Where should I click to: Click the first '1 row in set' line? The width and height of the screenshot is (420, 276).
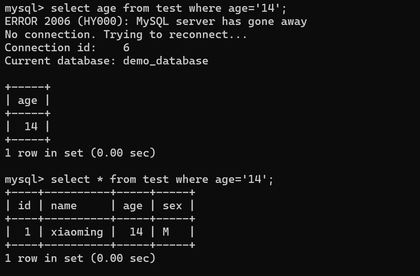[80, 153]
